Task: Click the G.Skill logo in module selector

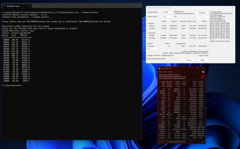Action: click(164, 142)
